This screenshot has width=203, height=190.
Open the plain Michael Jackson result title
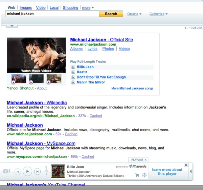coord(25,125)
